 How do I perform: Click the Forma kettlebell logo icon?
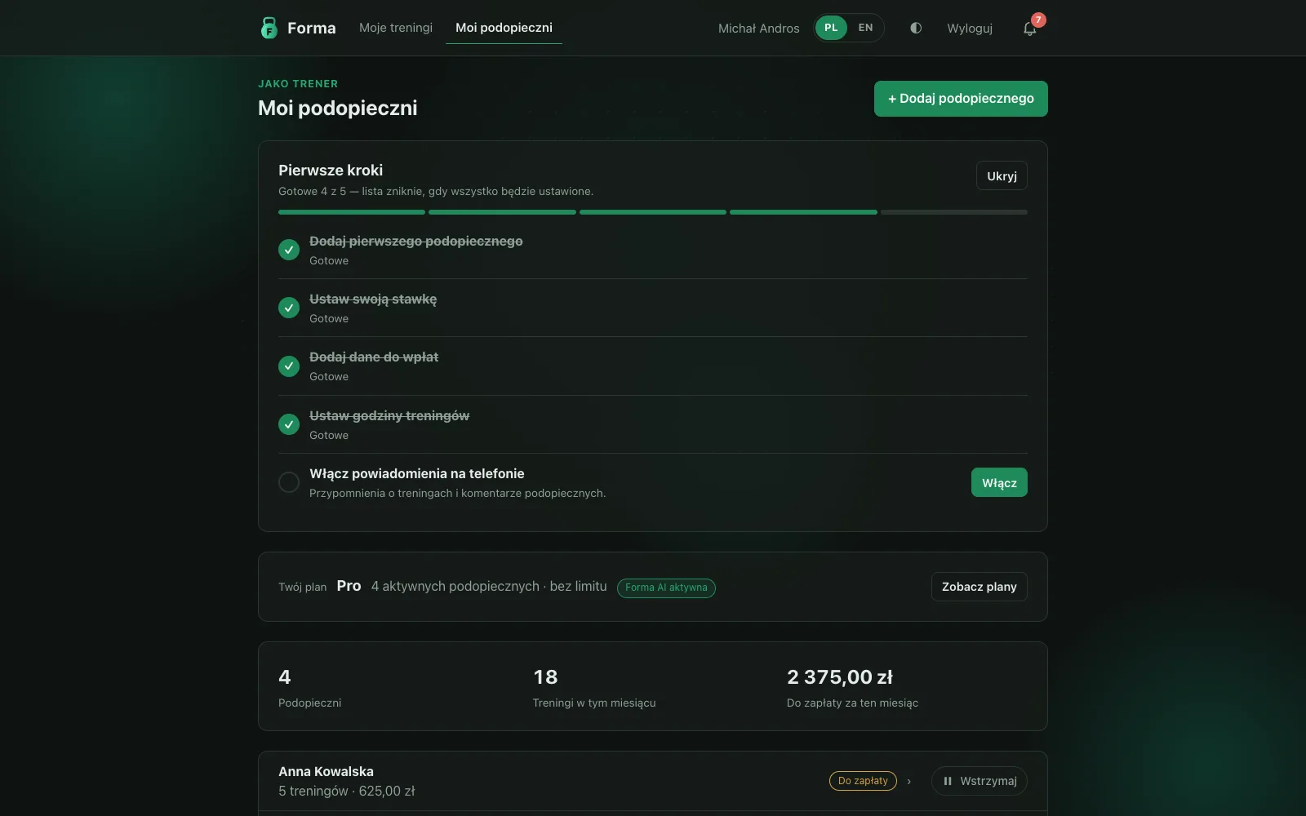pyautogui.click(x=269, y=28)
